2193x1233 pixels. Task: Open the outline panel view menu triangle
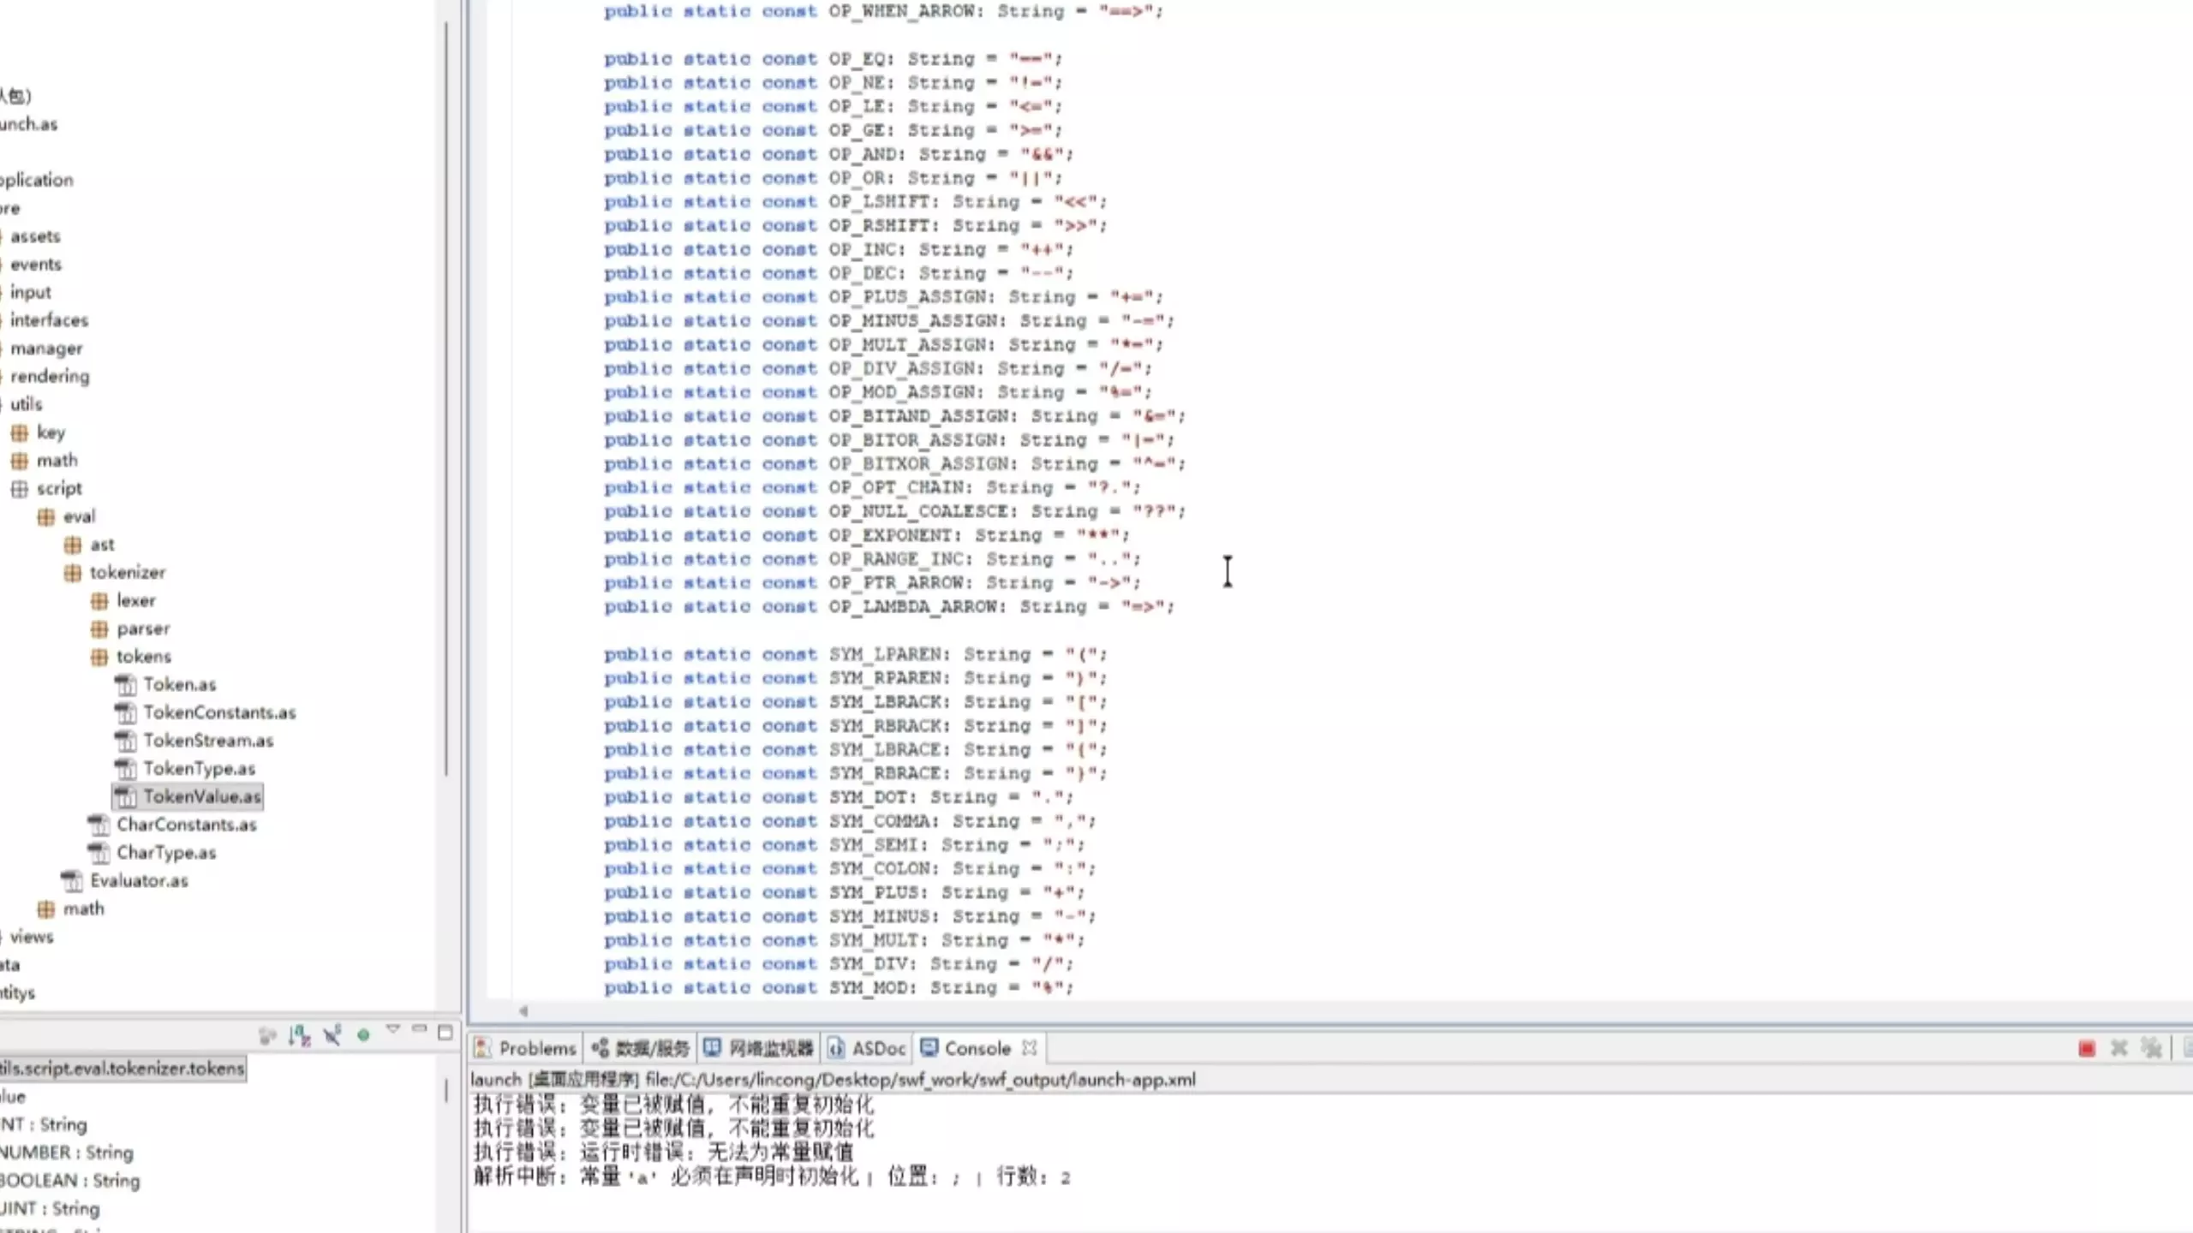click(393, 1028)
